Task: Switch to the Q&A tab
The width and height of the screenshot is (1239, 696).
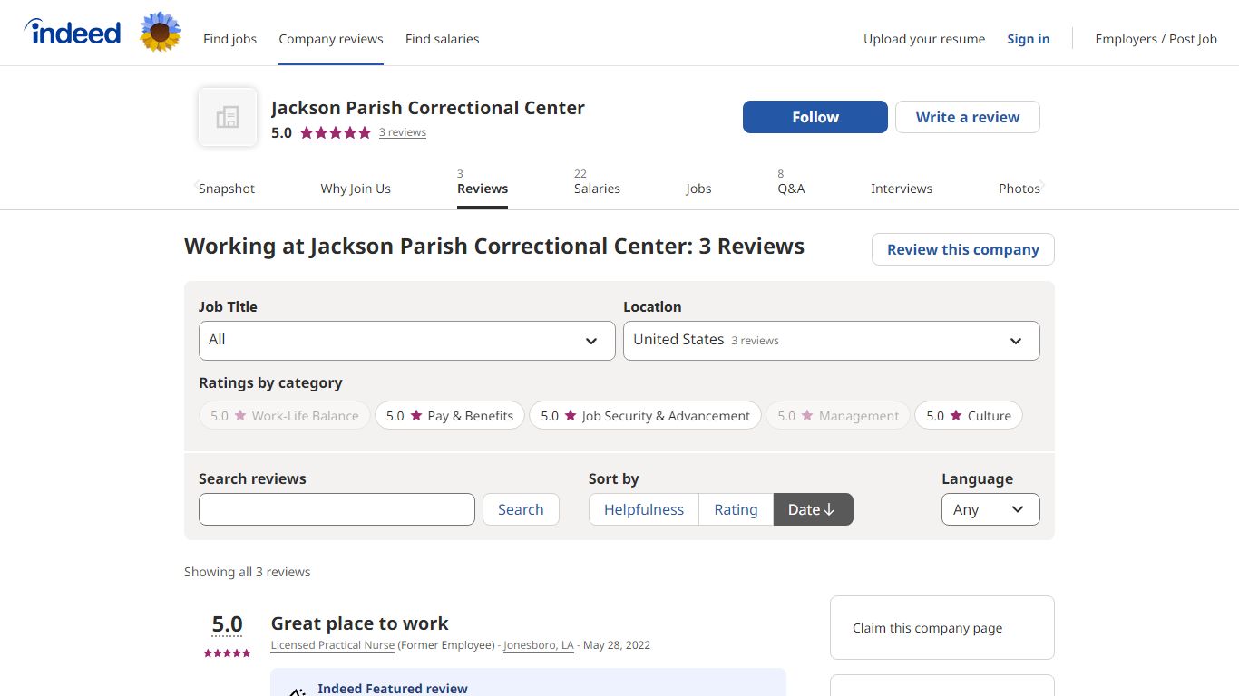Action: coord(791,188)
